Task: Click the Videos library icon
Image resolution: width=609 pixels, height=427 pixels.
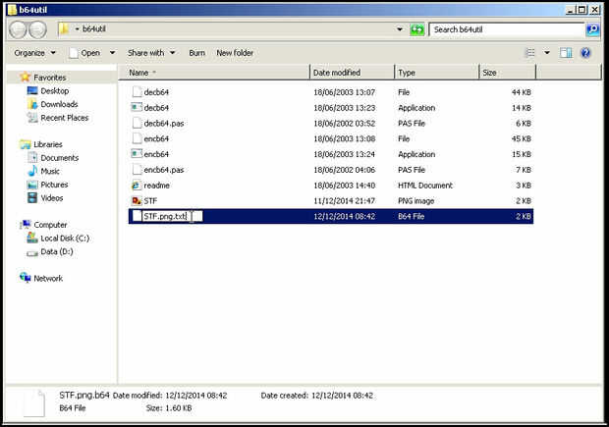Action: point(32,197)
